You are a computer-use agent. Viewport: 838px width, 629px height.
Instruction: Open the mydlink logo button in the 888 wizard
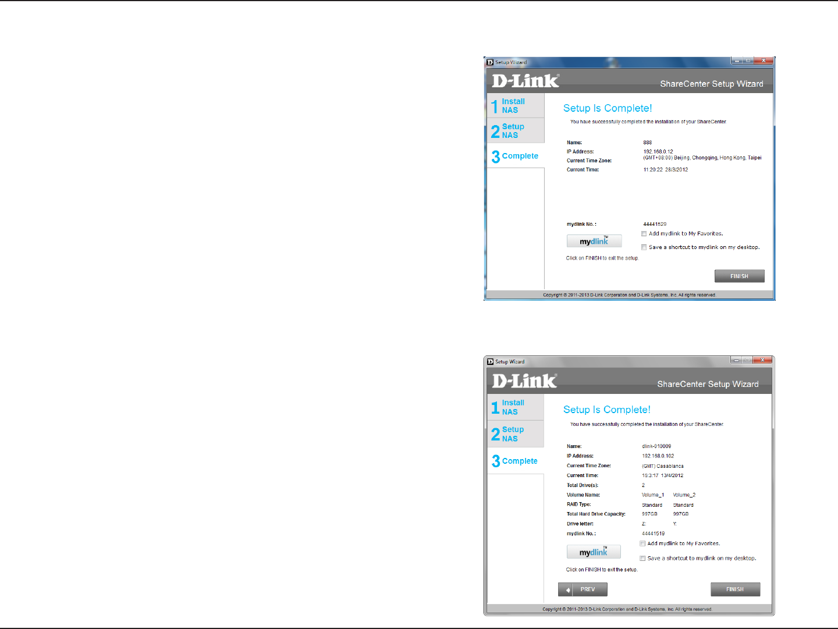[x=594, y=241]
